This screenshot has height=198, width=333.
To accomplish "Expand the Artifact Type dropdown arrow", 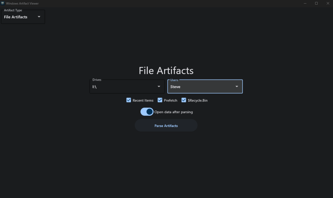I will tap(39, 17).
